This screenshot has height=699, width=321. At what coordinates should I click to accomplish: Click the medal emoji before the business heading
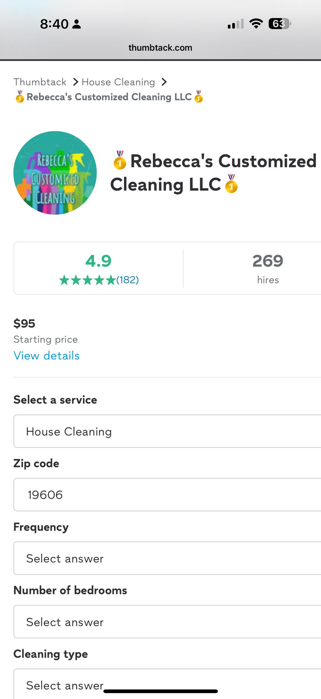[120, 160]
